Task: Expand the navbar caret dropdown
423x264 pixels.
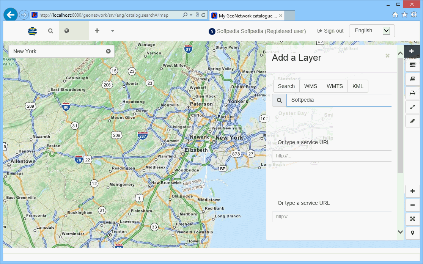Action: pos(113,31)
